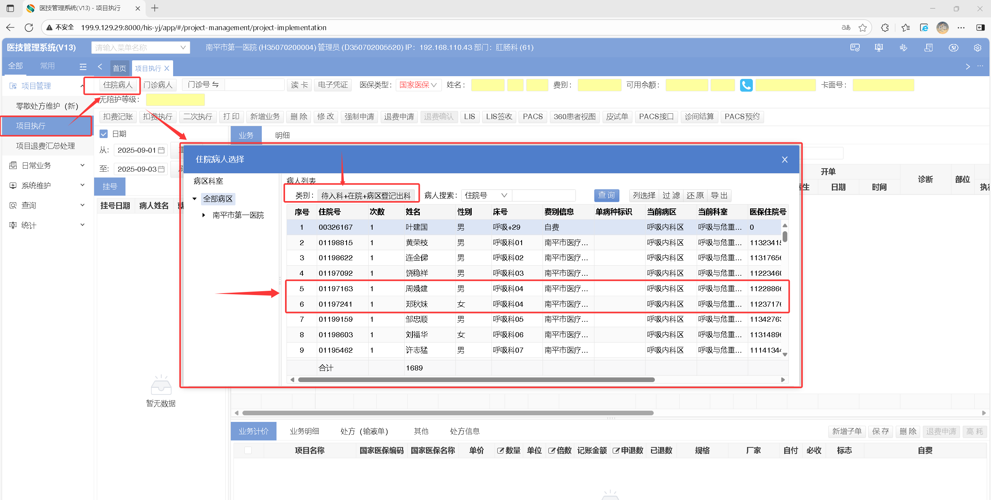Toggle the 日期 checkbox
991x500 pixels.
pyautogui.click(x=103, y=134)
